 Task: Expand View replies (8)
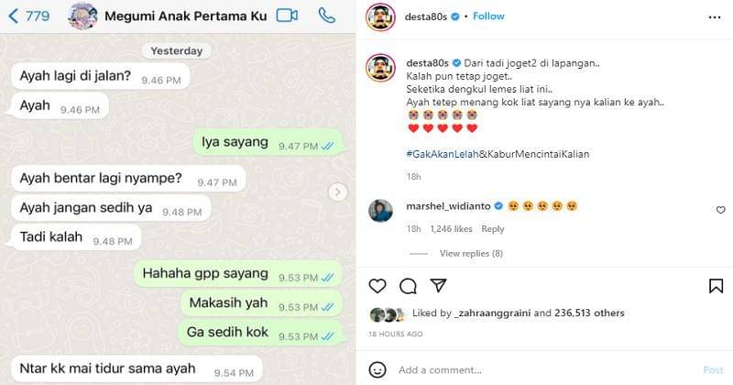[471, 253]
